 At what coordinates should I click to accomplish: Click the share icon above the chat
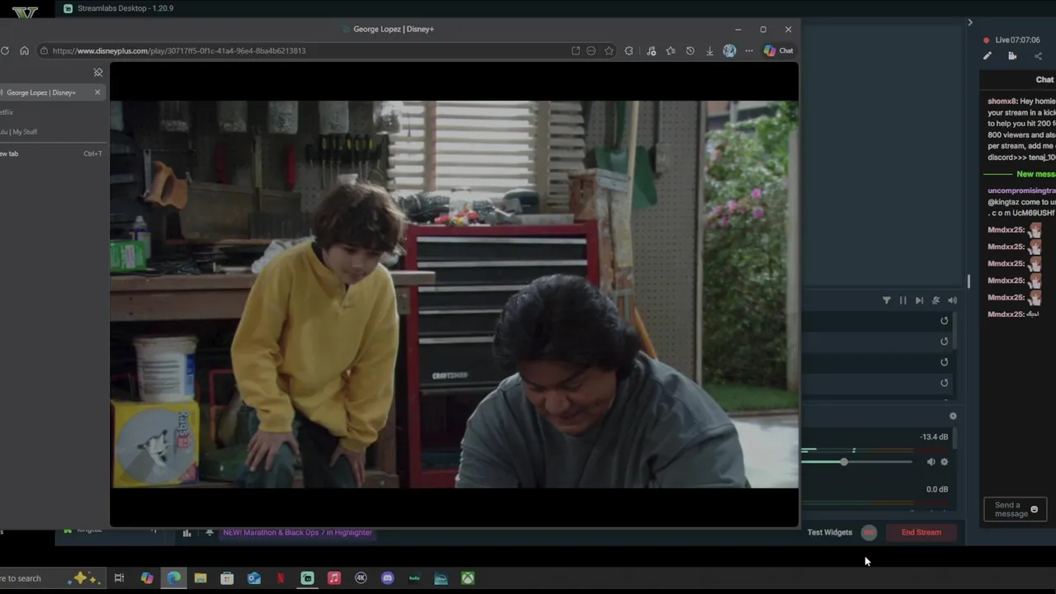pyautogui.click(x=1038, y=56)
